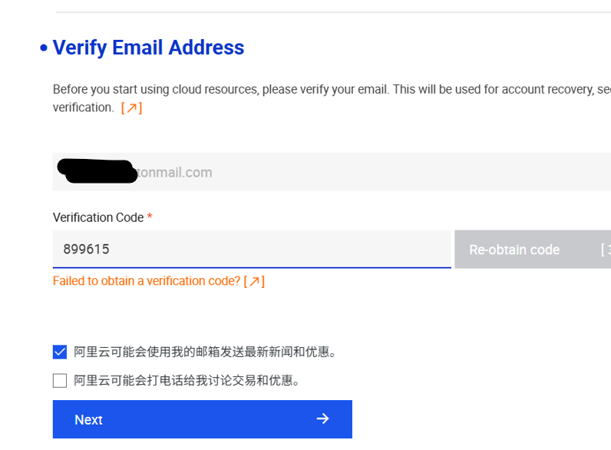Click the Chinese label of the checked checkbox
The width and height of the screenshot is (611, 450).
click(x=206, y=352)
